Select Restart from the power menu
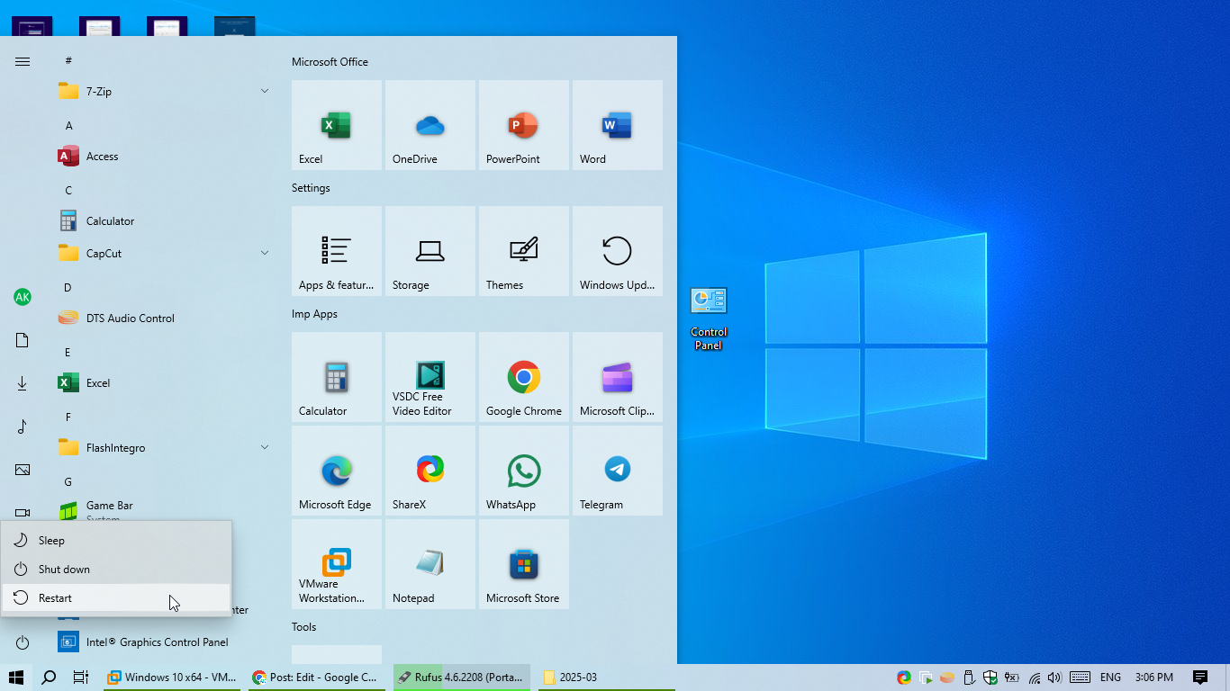 (116, 598)
